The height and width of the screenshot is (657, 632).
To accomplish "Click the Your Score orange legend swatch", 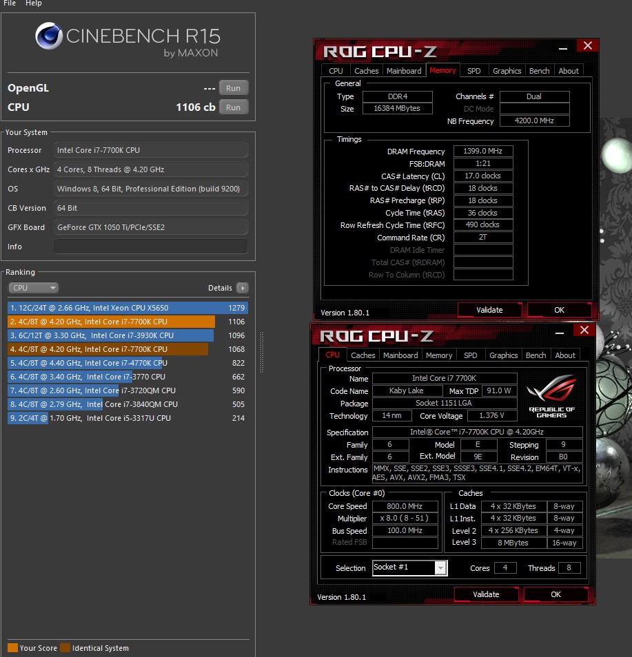I will (12, 647).
